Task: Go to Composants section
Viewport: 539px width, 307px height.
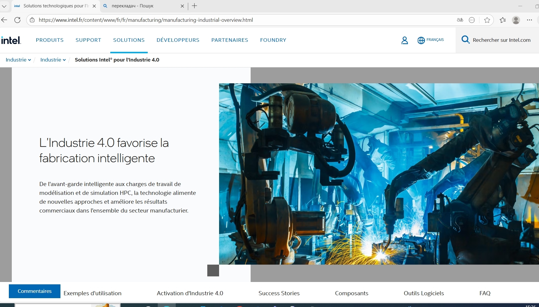Action: tap(351, 293)
